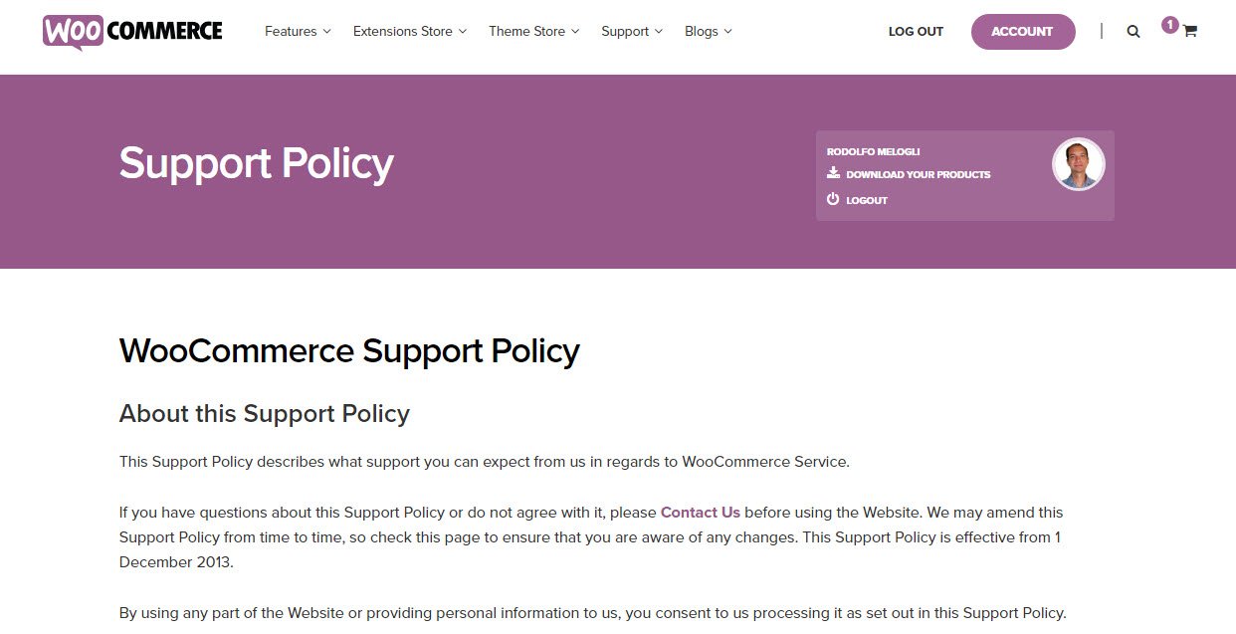
Task: Click the LOG OUT link in header
Action: click(916, 32)
